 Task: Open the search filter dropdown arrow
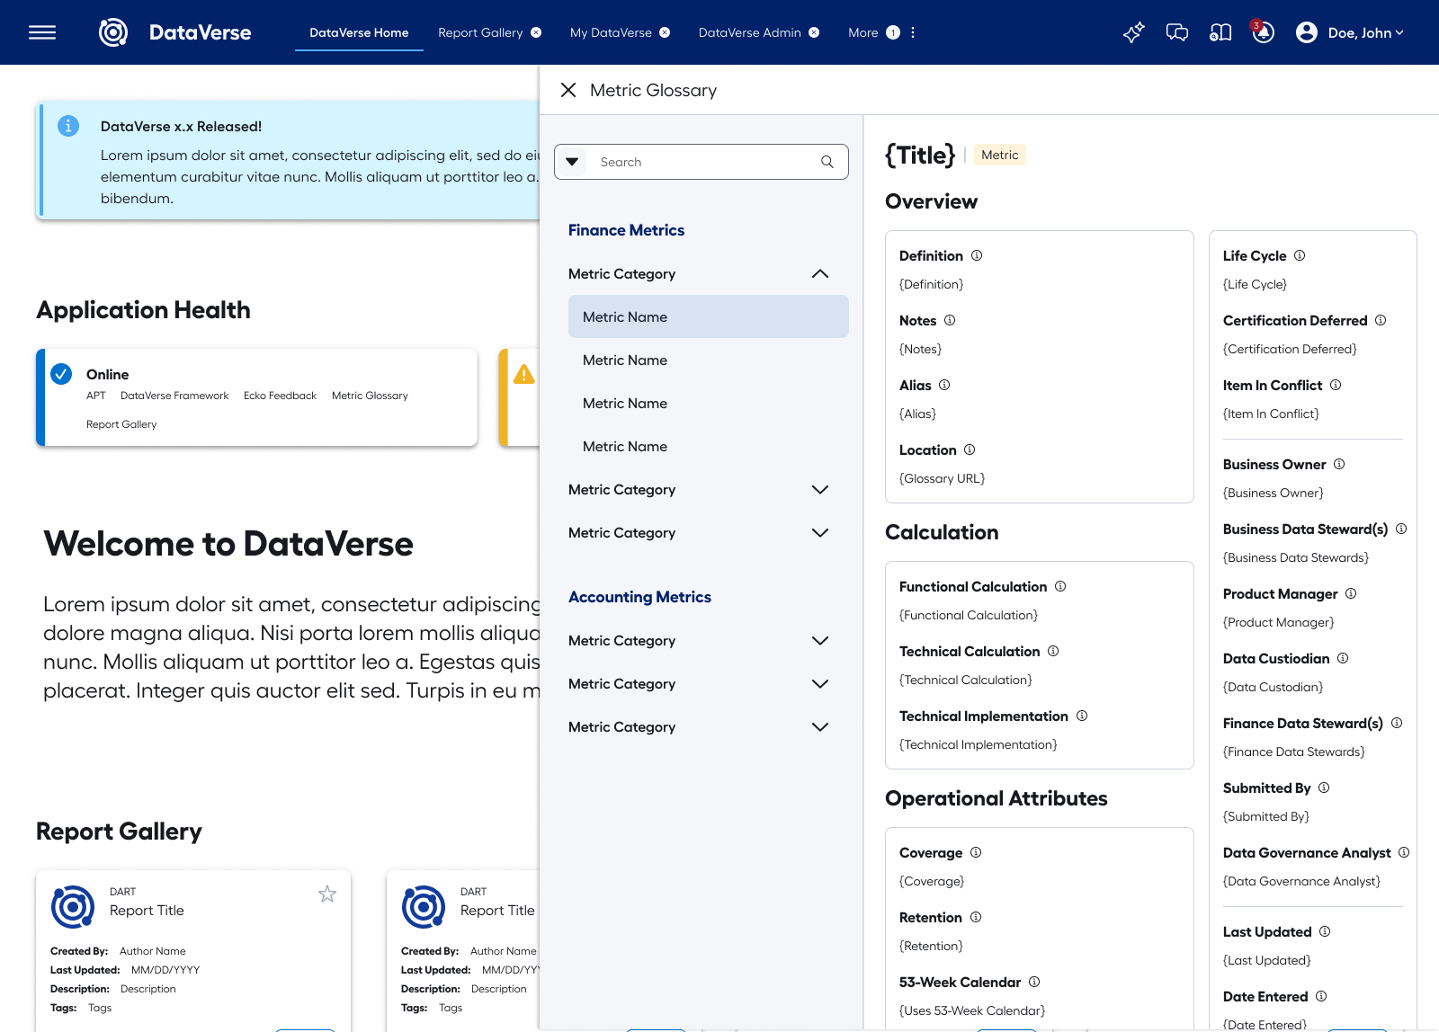572,162
